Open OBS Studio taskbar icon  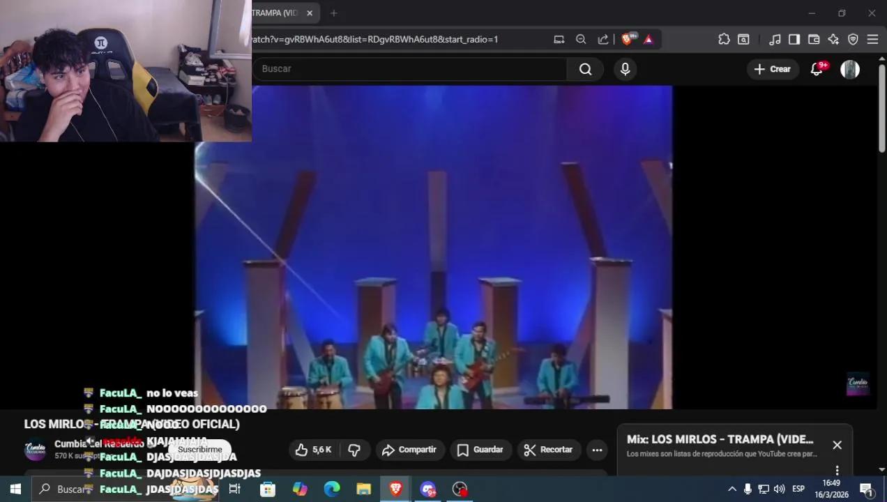(x=460, y=489)
